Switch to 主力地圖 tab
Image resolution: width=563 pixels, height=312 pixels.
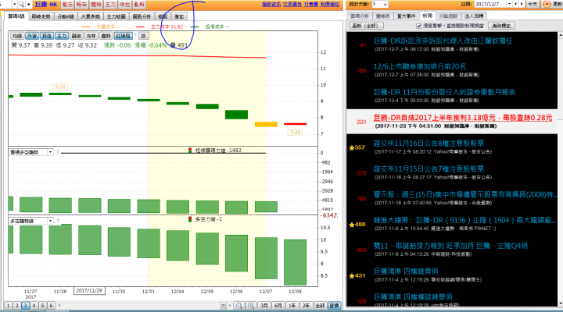(116, 16)
